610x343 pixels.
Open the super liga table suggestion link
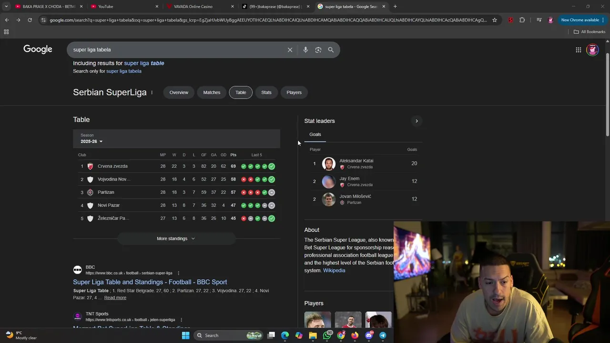point(144,63)
